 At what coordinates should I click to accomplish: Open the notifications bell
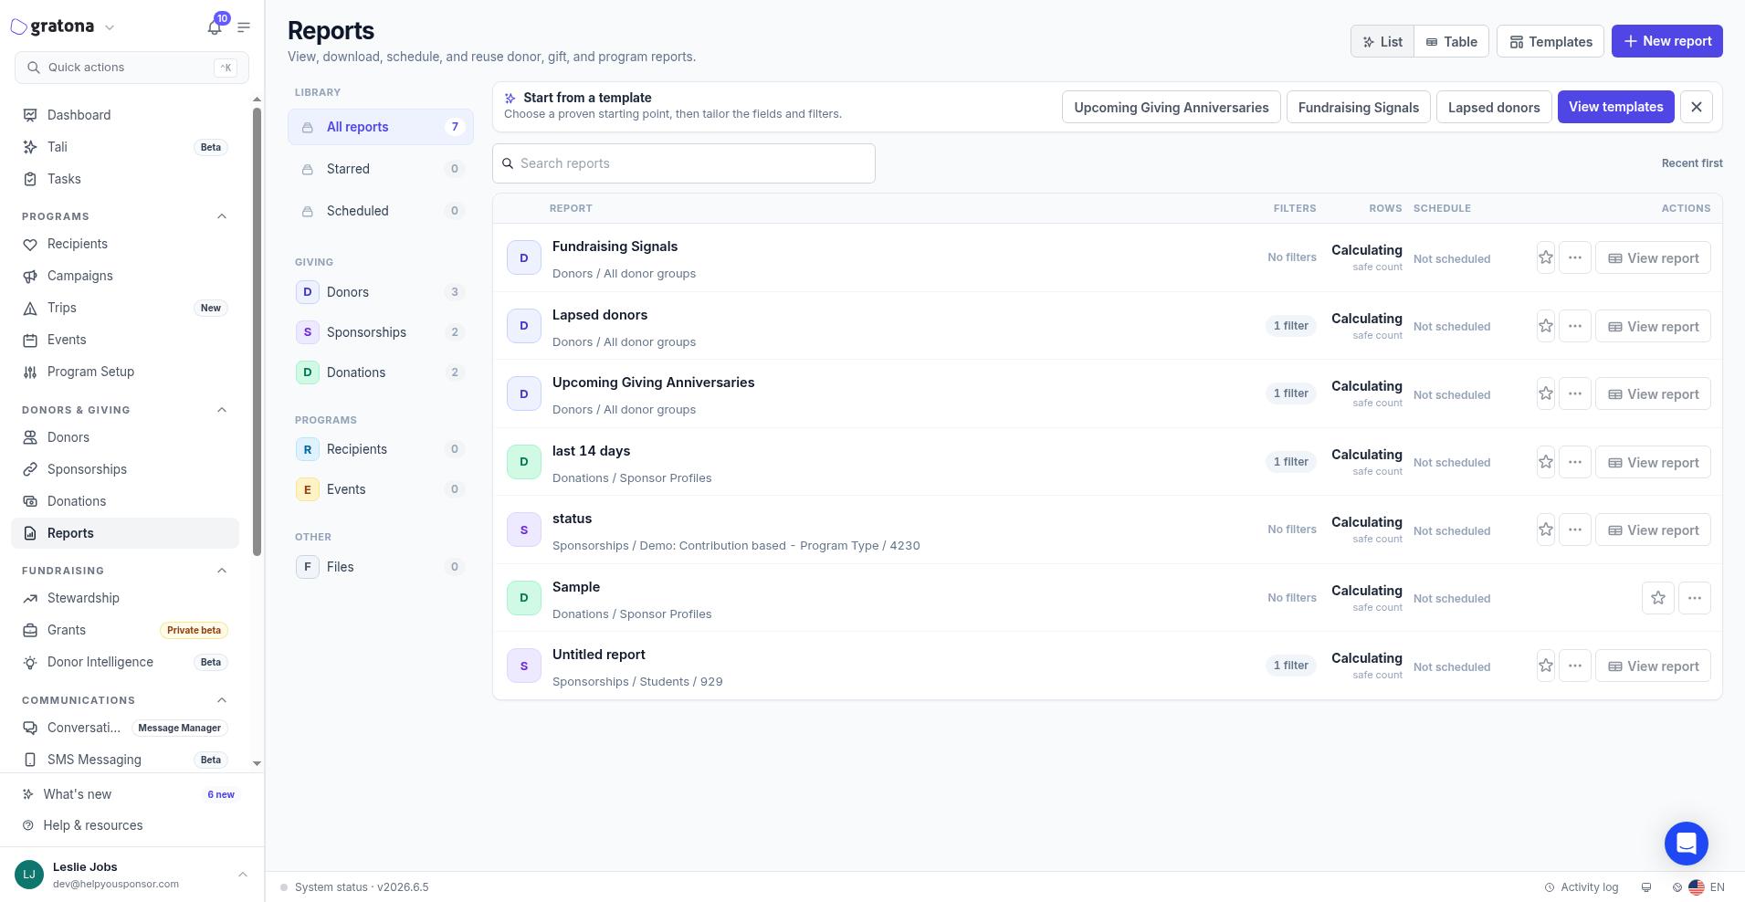point(215,27)
